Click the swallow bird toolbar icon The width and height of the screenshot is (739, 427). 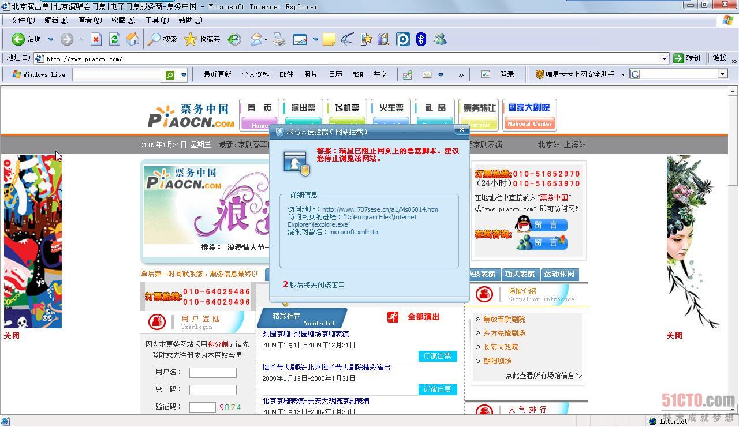347,39
